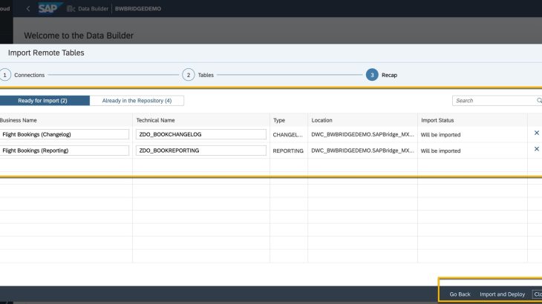Edit technical name ZDO_BOOKCHANGELOG

click(x=200, y=134)
